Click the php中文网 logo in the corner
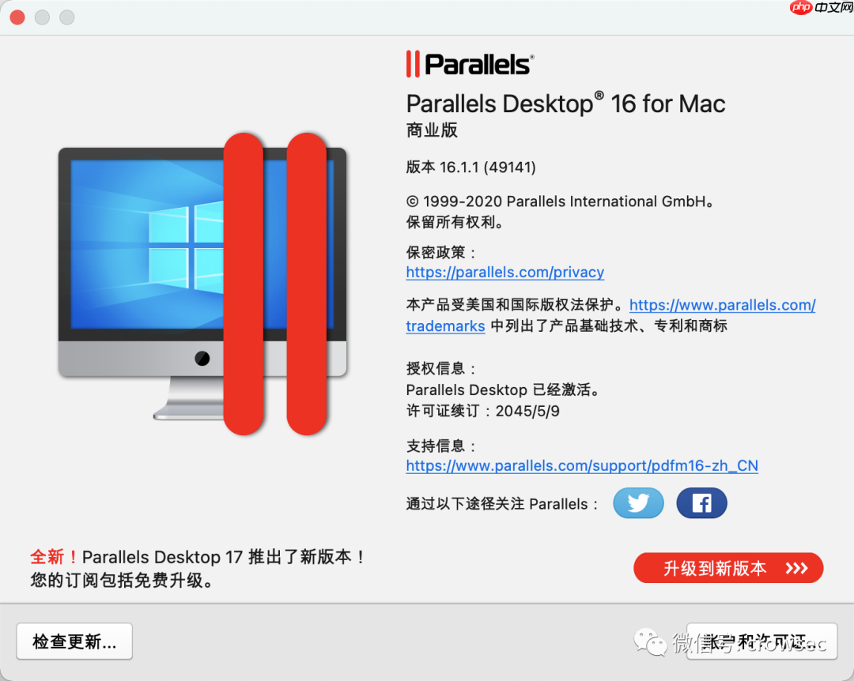854x681 pixels. pos(821,7)
